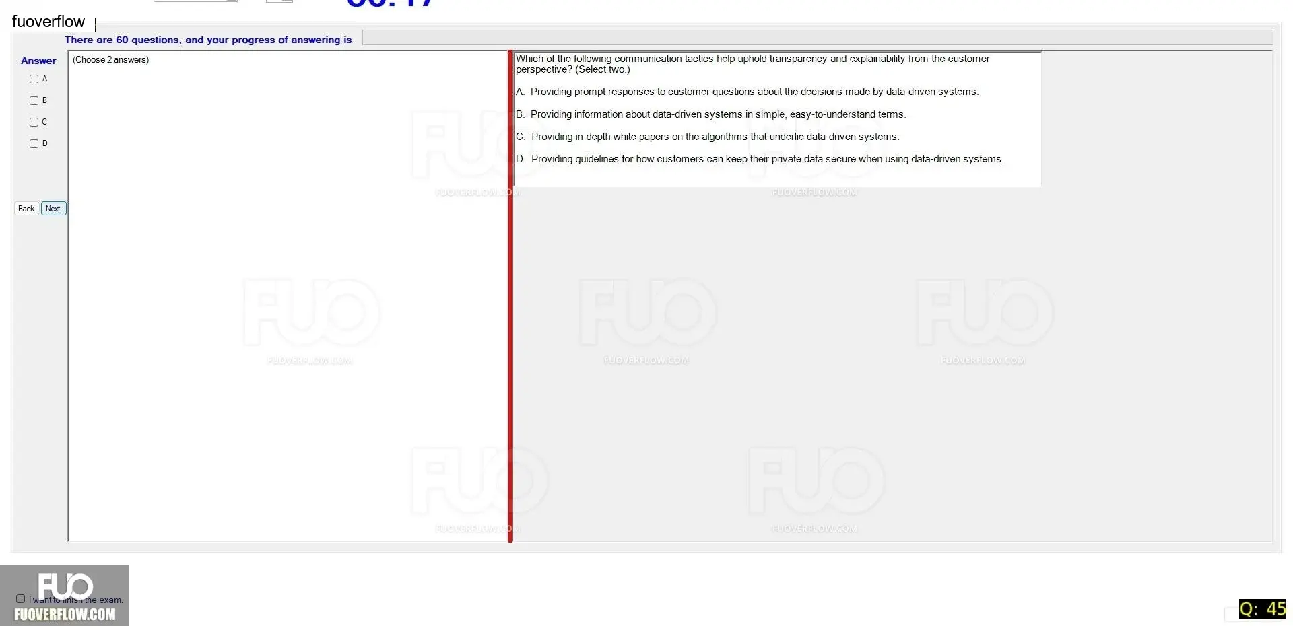Click the 'There are 60 questions' progress label

pos(208,40)
